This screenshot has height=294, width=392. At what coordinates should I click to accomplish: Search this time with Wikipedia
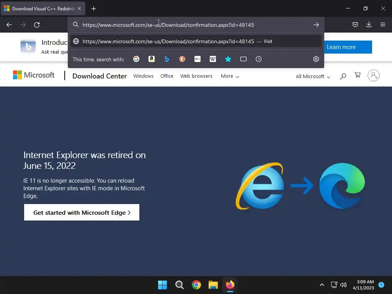tap(213, 59)
